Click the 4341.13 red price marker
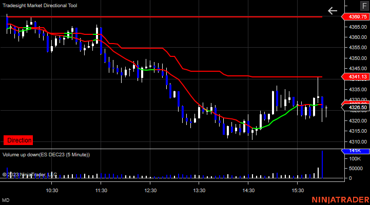 [356, 76]
